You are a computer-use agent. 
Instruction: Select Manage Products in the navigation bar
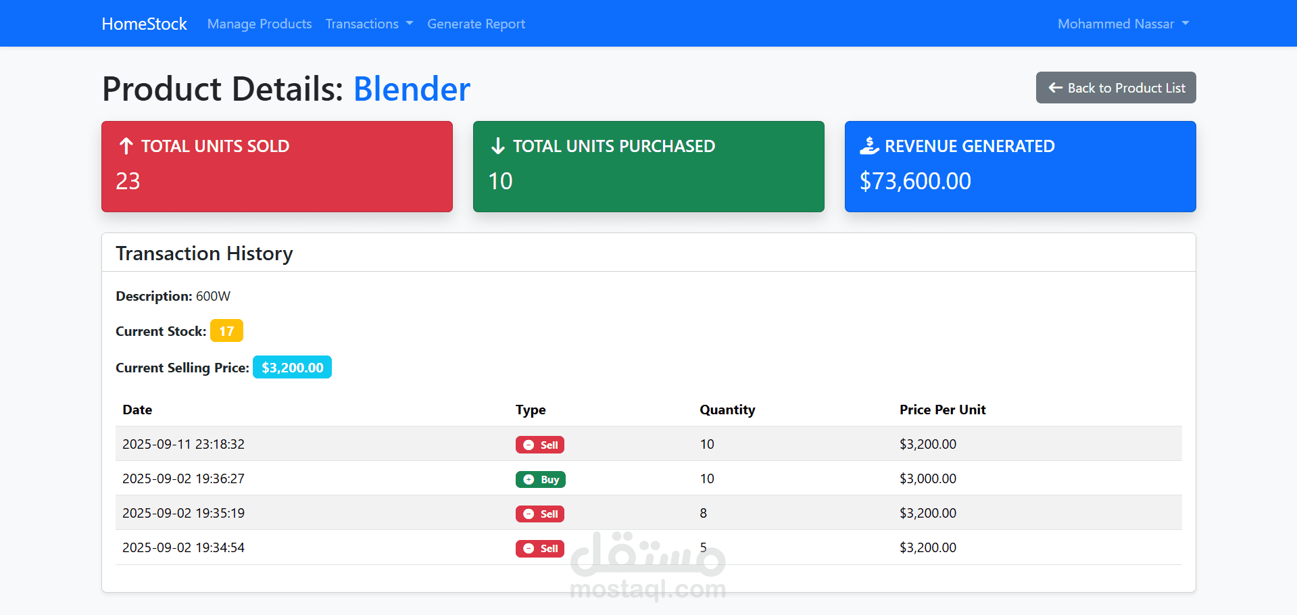tap(260, 24)
